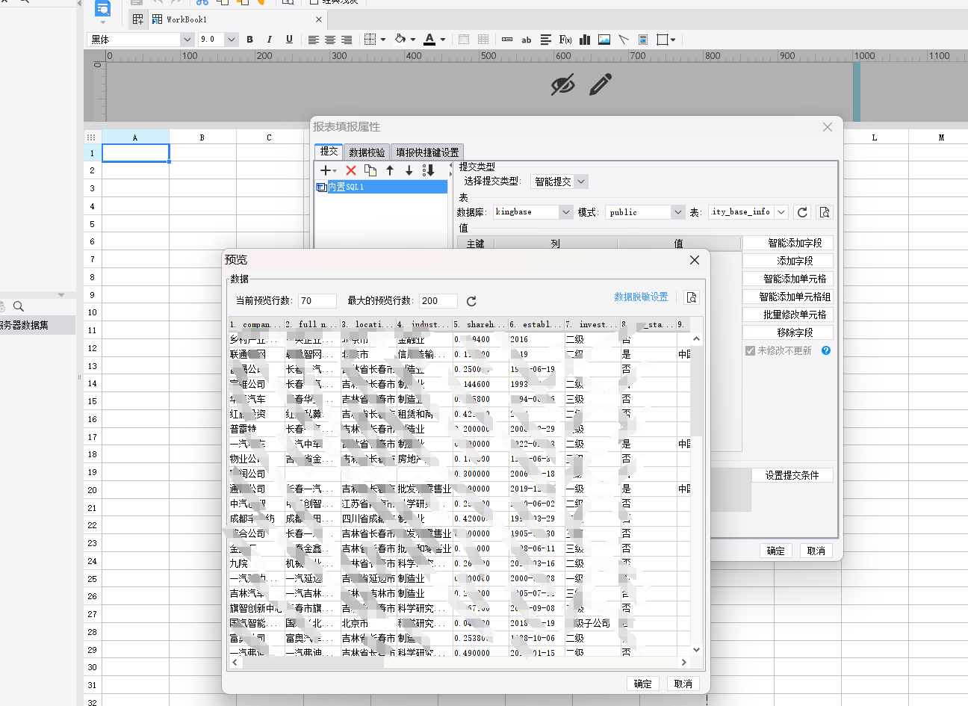Screen dimensions: 968x706
Task: Cancel the preview dialog with 取消
Action: 683,684
